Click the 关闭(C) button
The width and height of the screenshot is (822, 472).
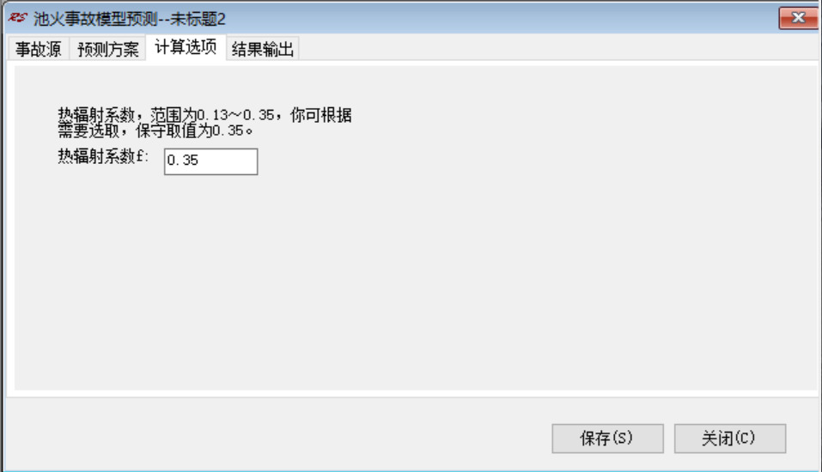coord(730,438)
